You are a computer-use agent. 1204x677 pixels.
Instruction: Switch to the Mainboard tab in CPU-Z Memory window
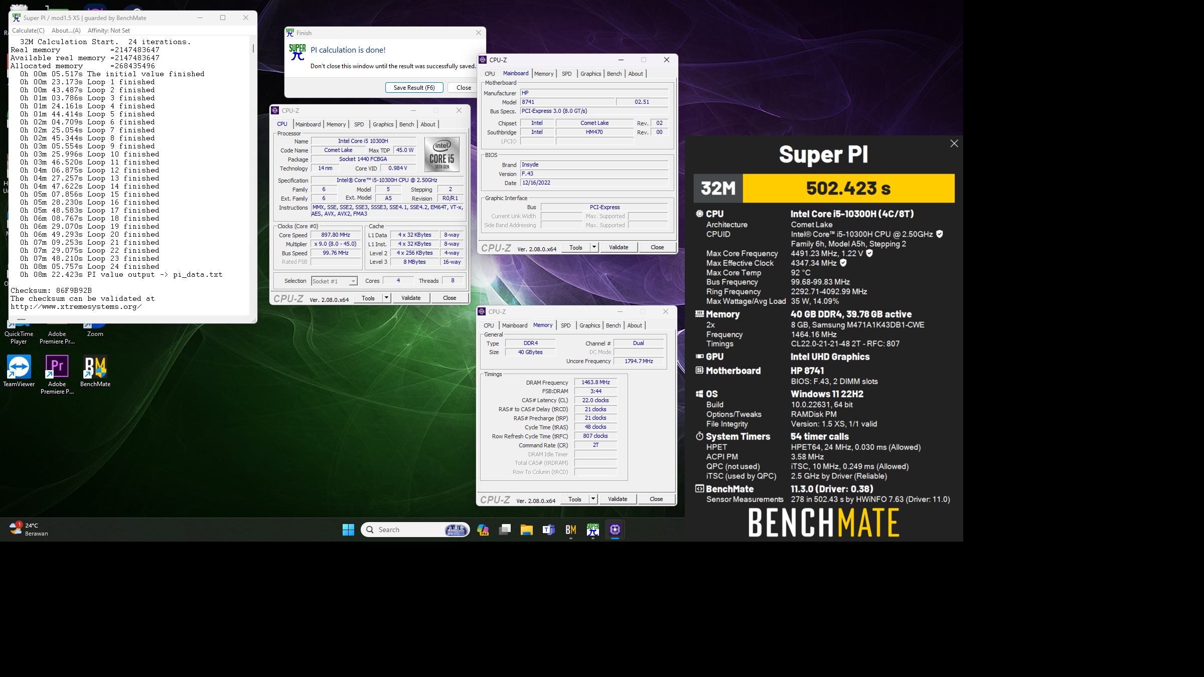click(x=515, y=325)
